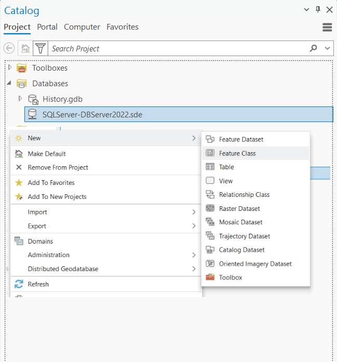Expand the Distributed Geodatabase submenu arrow
The height and width of the screenshot is (362, 337).
[x=194, y=269]
